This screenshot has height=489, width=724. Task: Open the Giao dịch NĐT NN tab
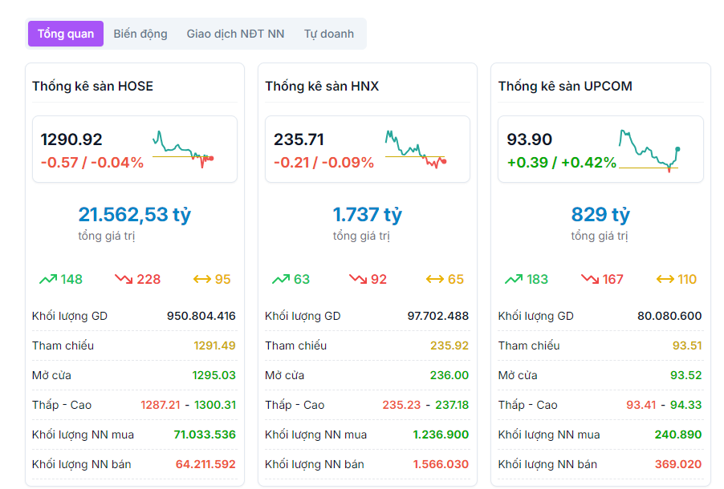235,34
